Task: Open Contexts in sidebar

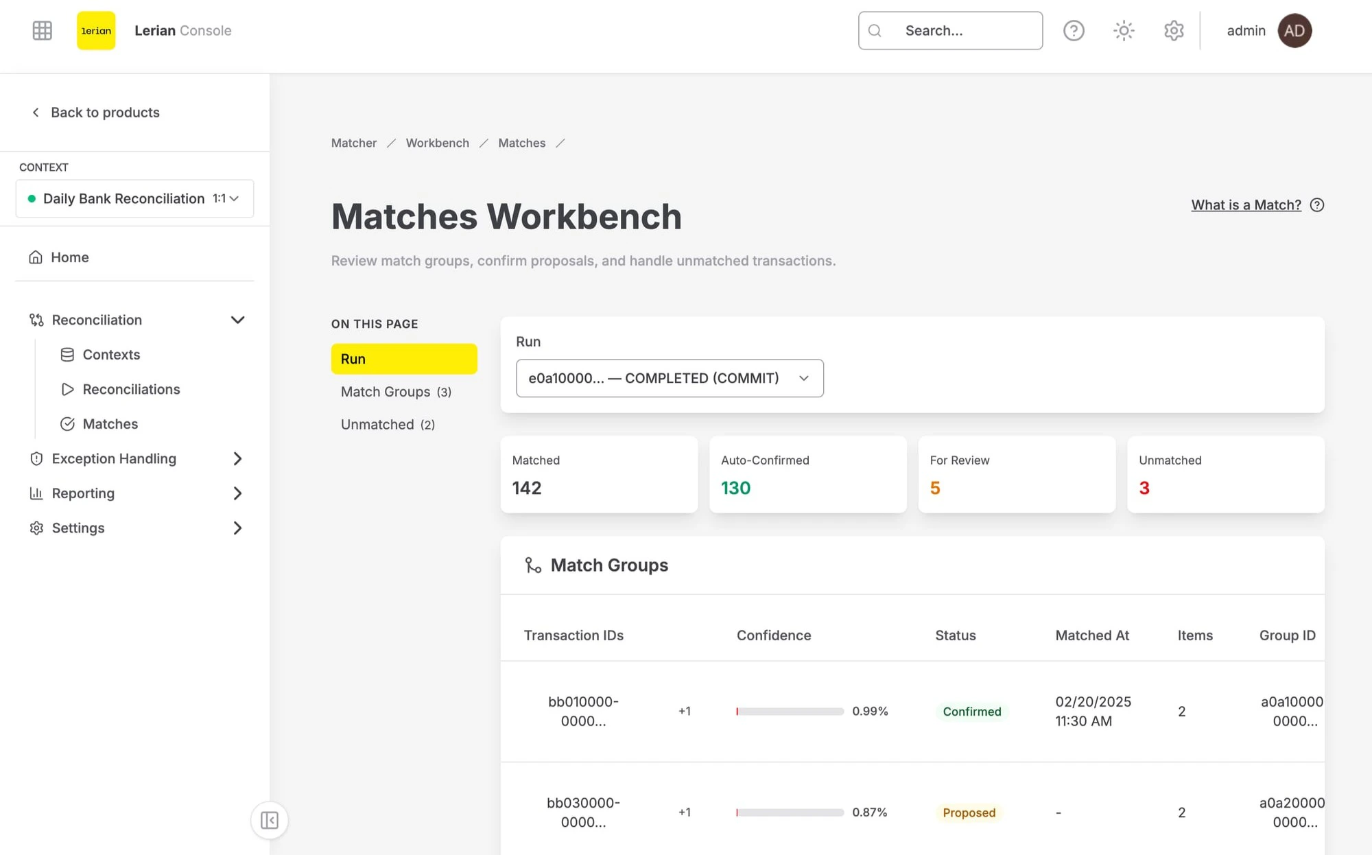Action: (111, 355)
